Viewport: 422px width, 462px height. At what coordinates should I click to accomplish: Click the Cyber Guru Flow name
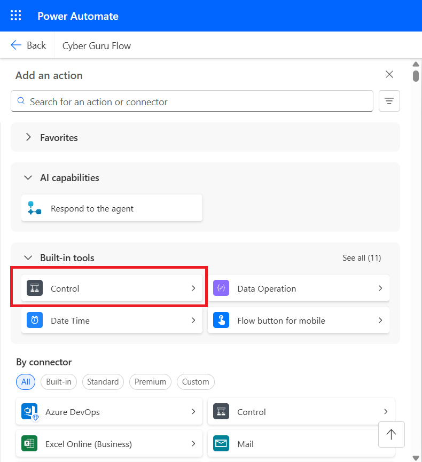(96, 46)
